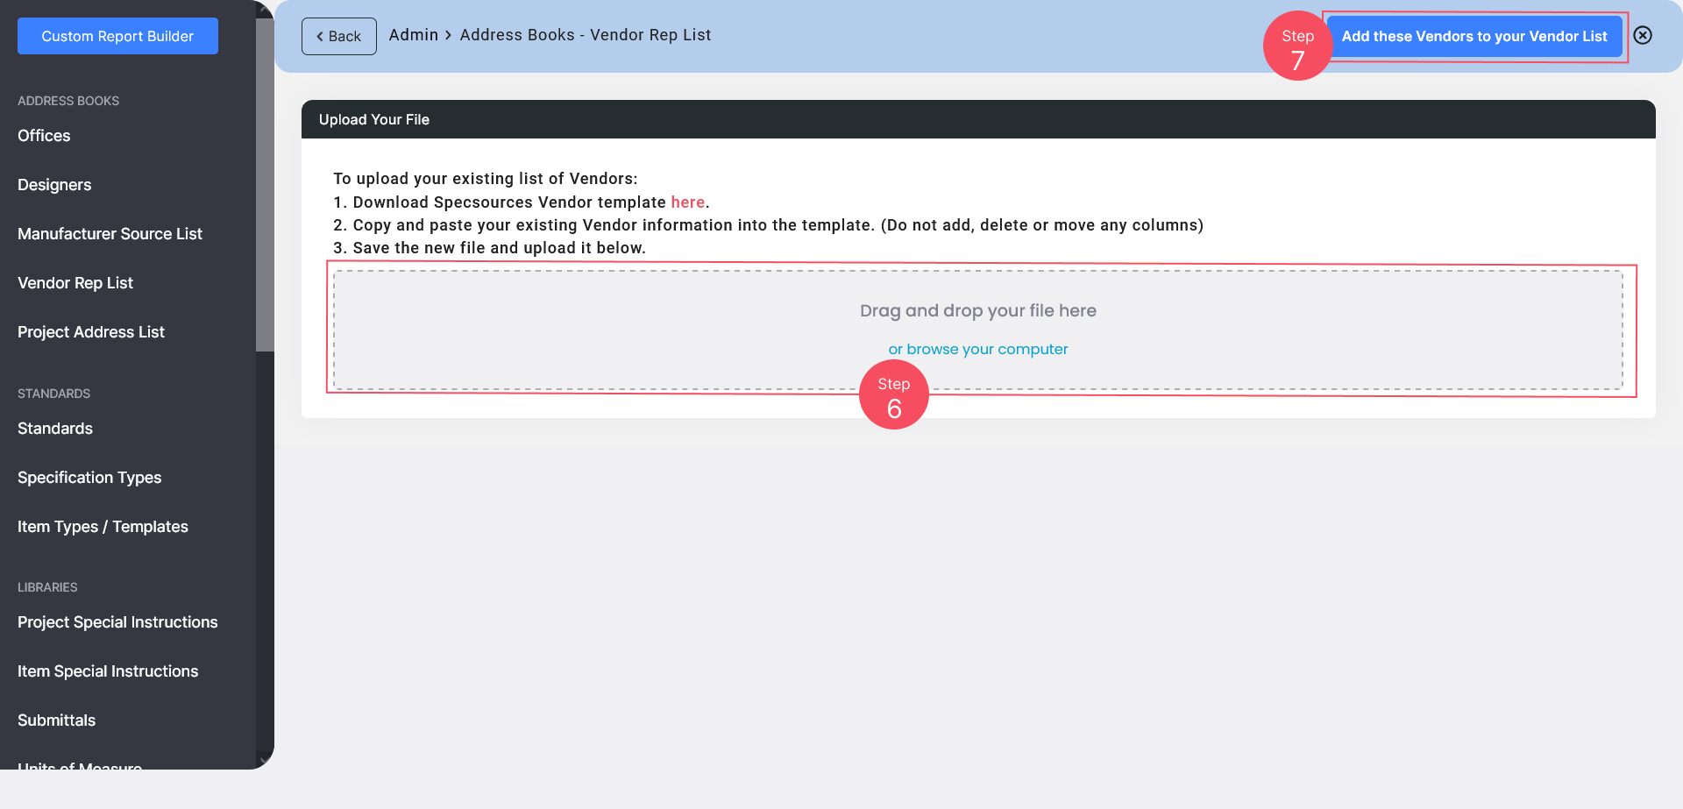Click the Back button
The width and height of the screenshot is (1683, 809).
click(339, 36)
